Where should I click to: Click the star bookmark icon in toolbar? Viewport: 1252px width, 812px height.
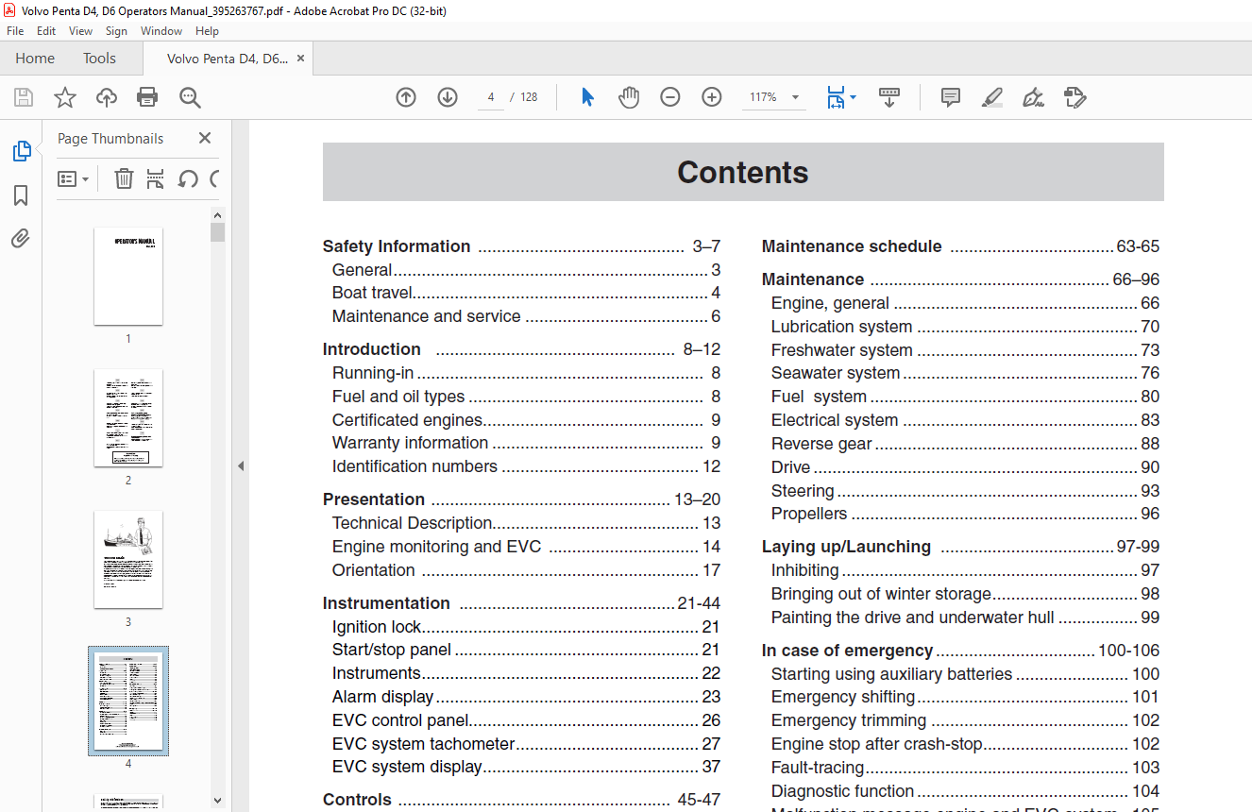click(x=64, y=97)
